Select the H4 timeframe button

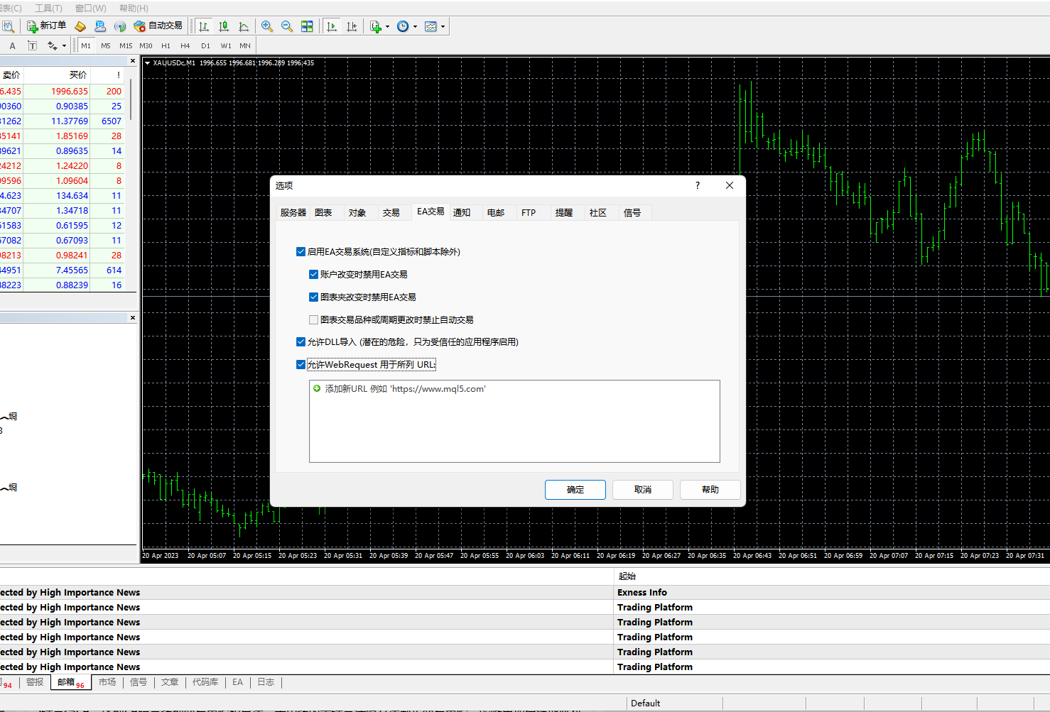click(185, 45)
